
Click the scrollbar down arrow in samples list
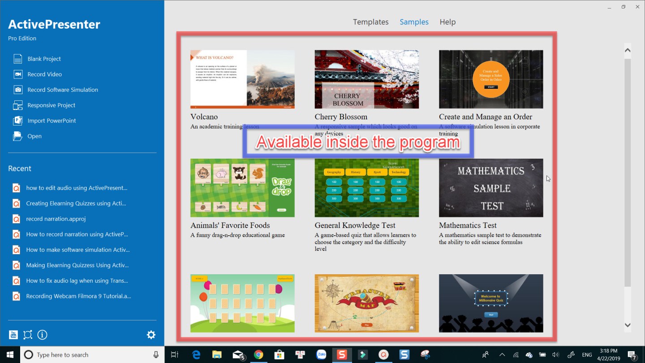click(628, 325)
